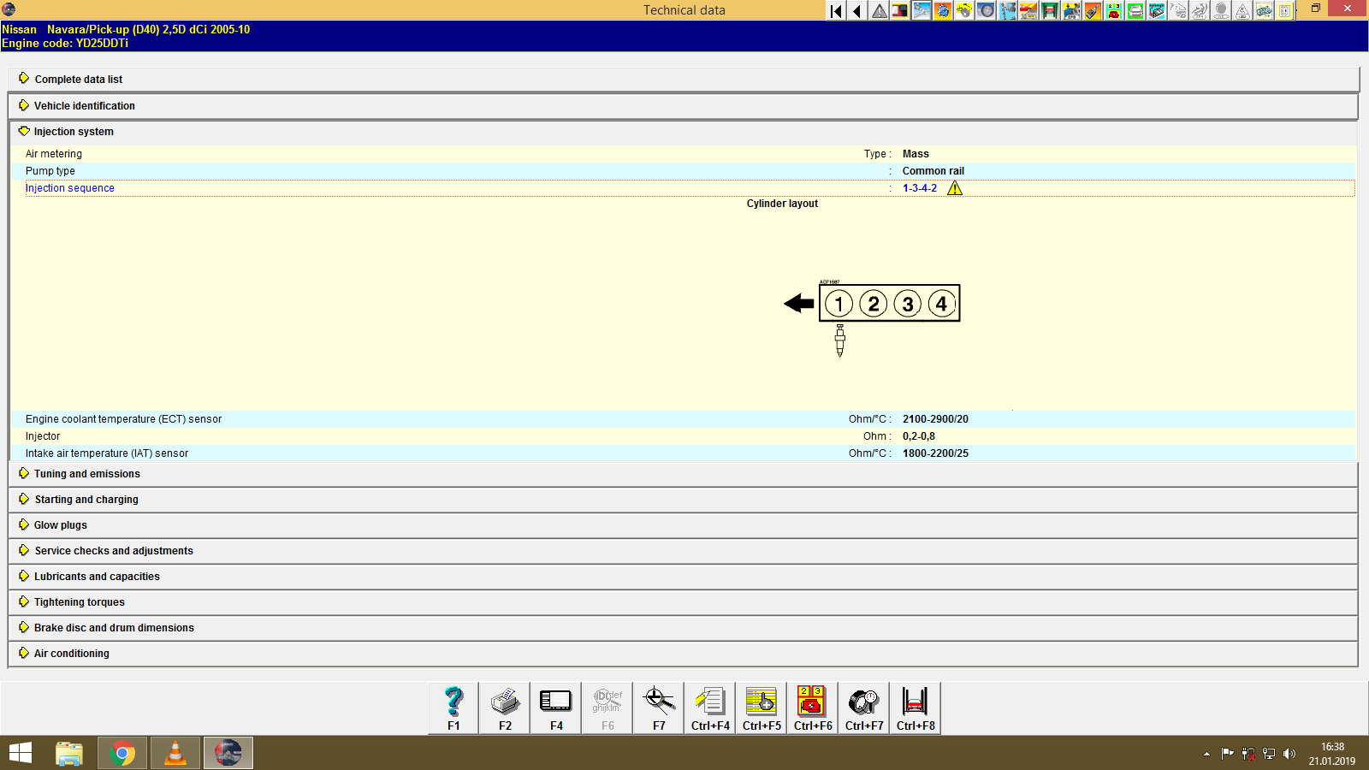
Task: Open Chrome from the Windows taskbar
Action: (x=121, y=753)
